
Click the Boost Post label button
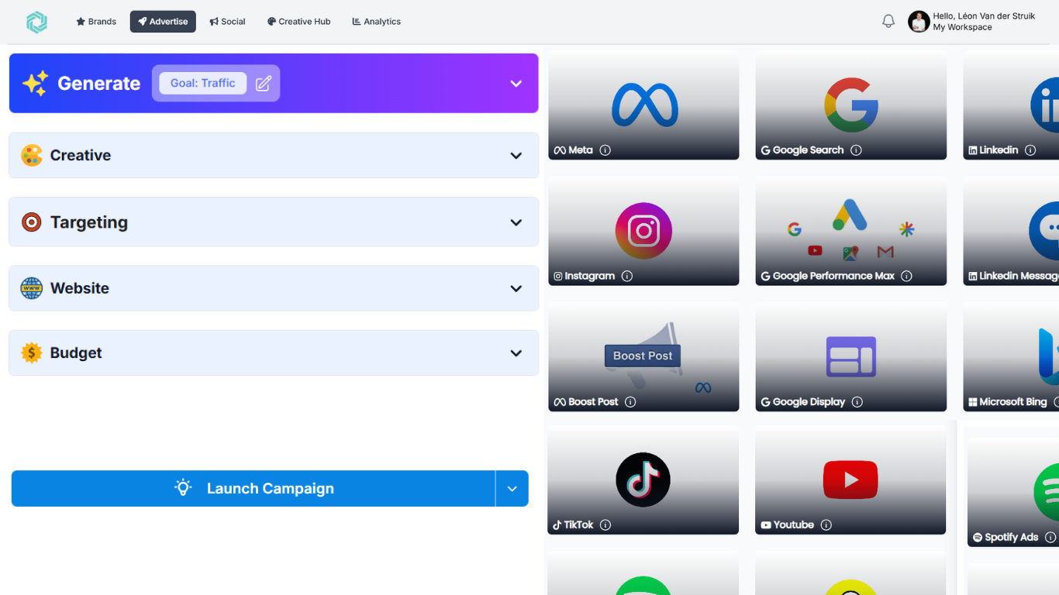pos(643,356)
